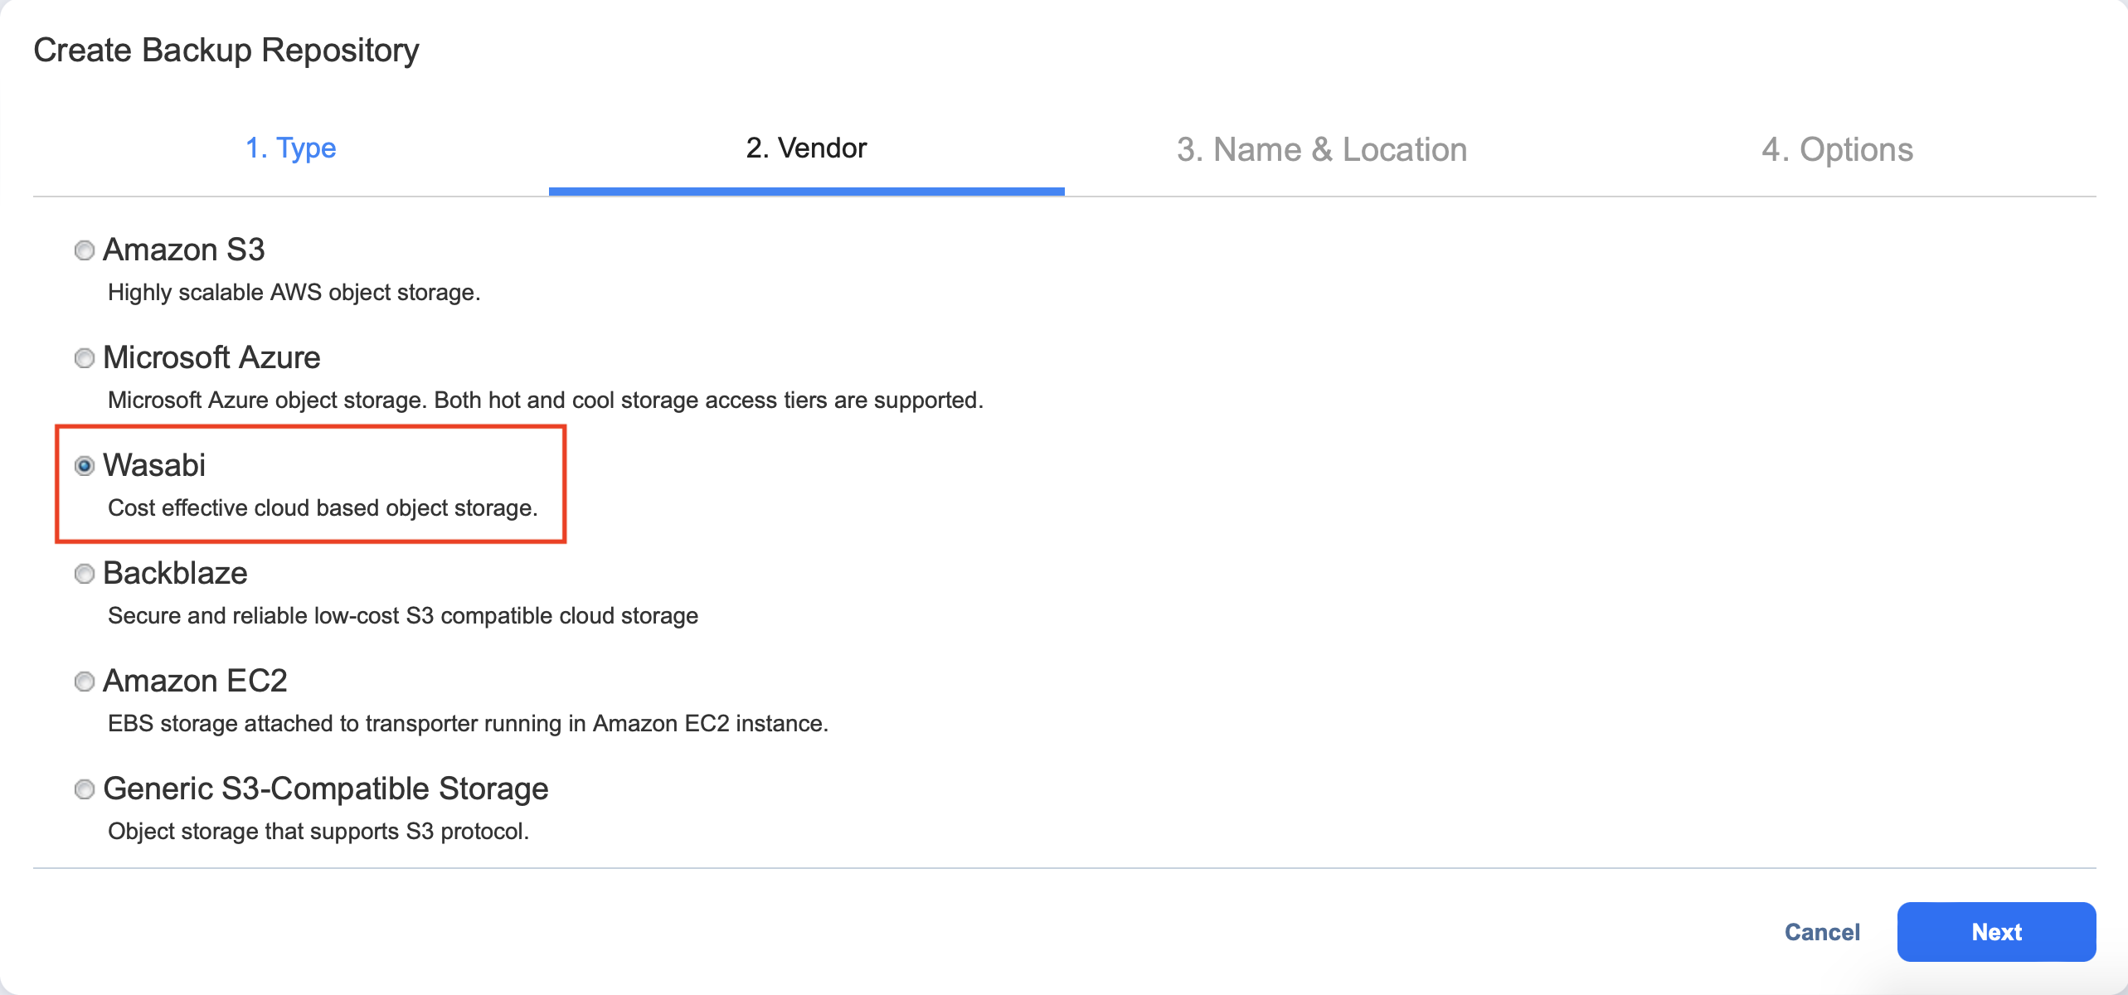
Task: Click the Amazon EC2 vendor label text
Action: pos(195,681)
